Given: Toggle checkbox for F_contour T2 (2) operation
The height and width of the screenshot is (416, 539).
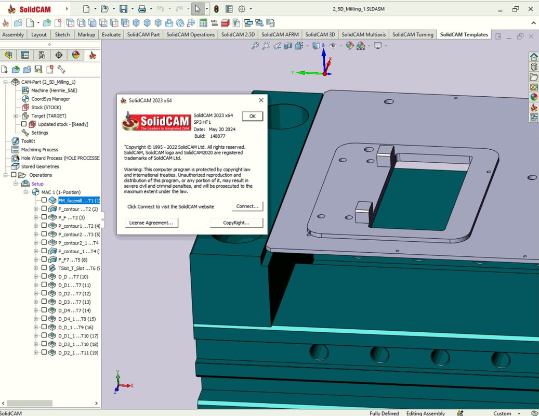Looking at the screenshot, I should click(x=44, y=209).
